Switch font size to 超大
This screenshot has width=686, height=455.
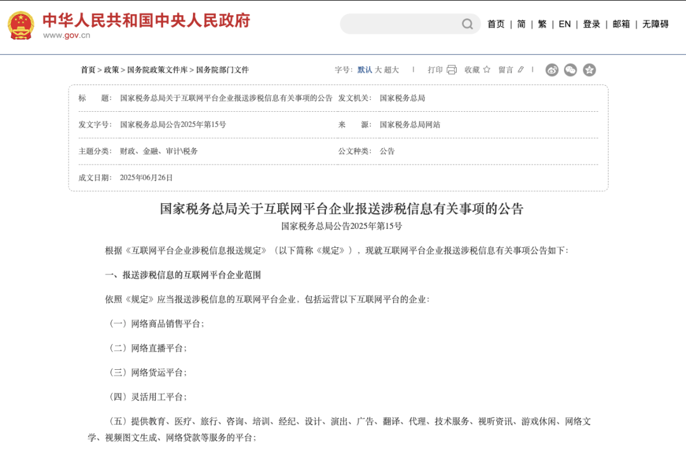click(x=393, y=70)
